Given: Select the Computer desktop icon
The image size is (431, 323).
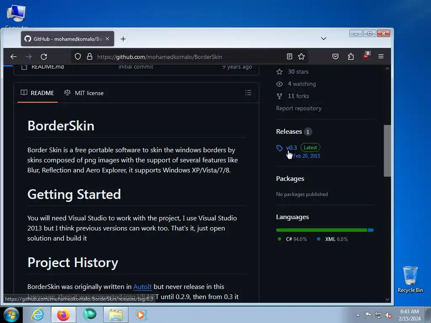Looking at the screenshot, I should (16, 16).
